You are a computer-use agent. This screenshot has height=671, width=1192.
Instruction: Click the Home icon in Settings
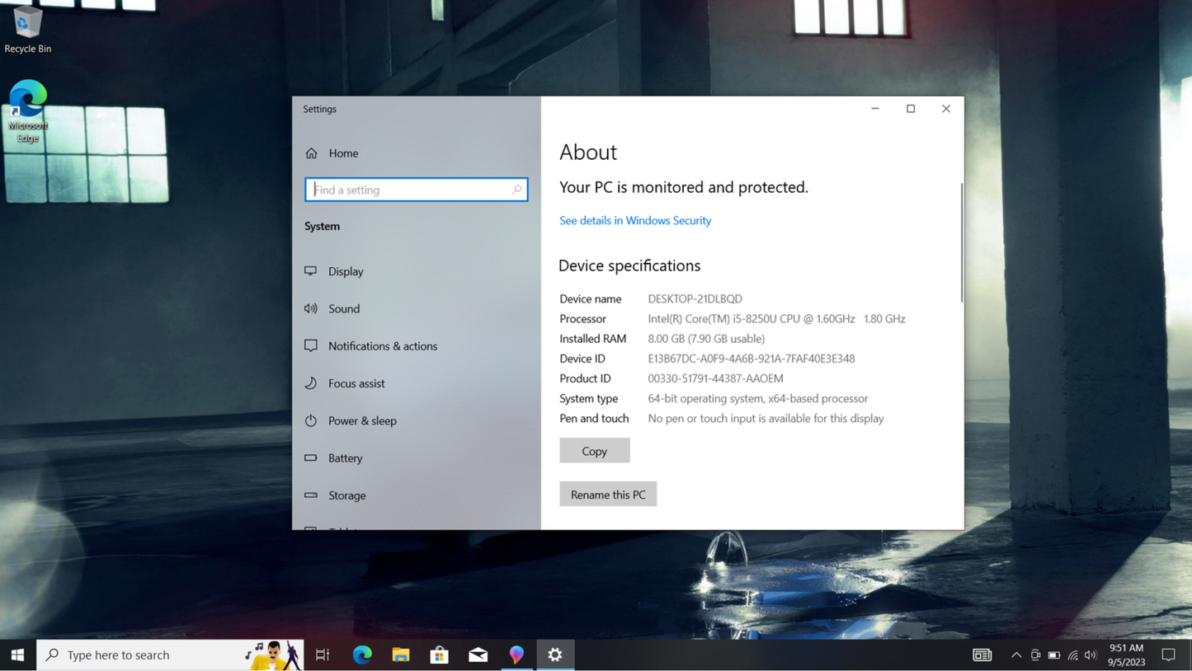[312, 153]
